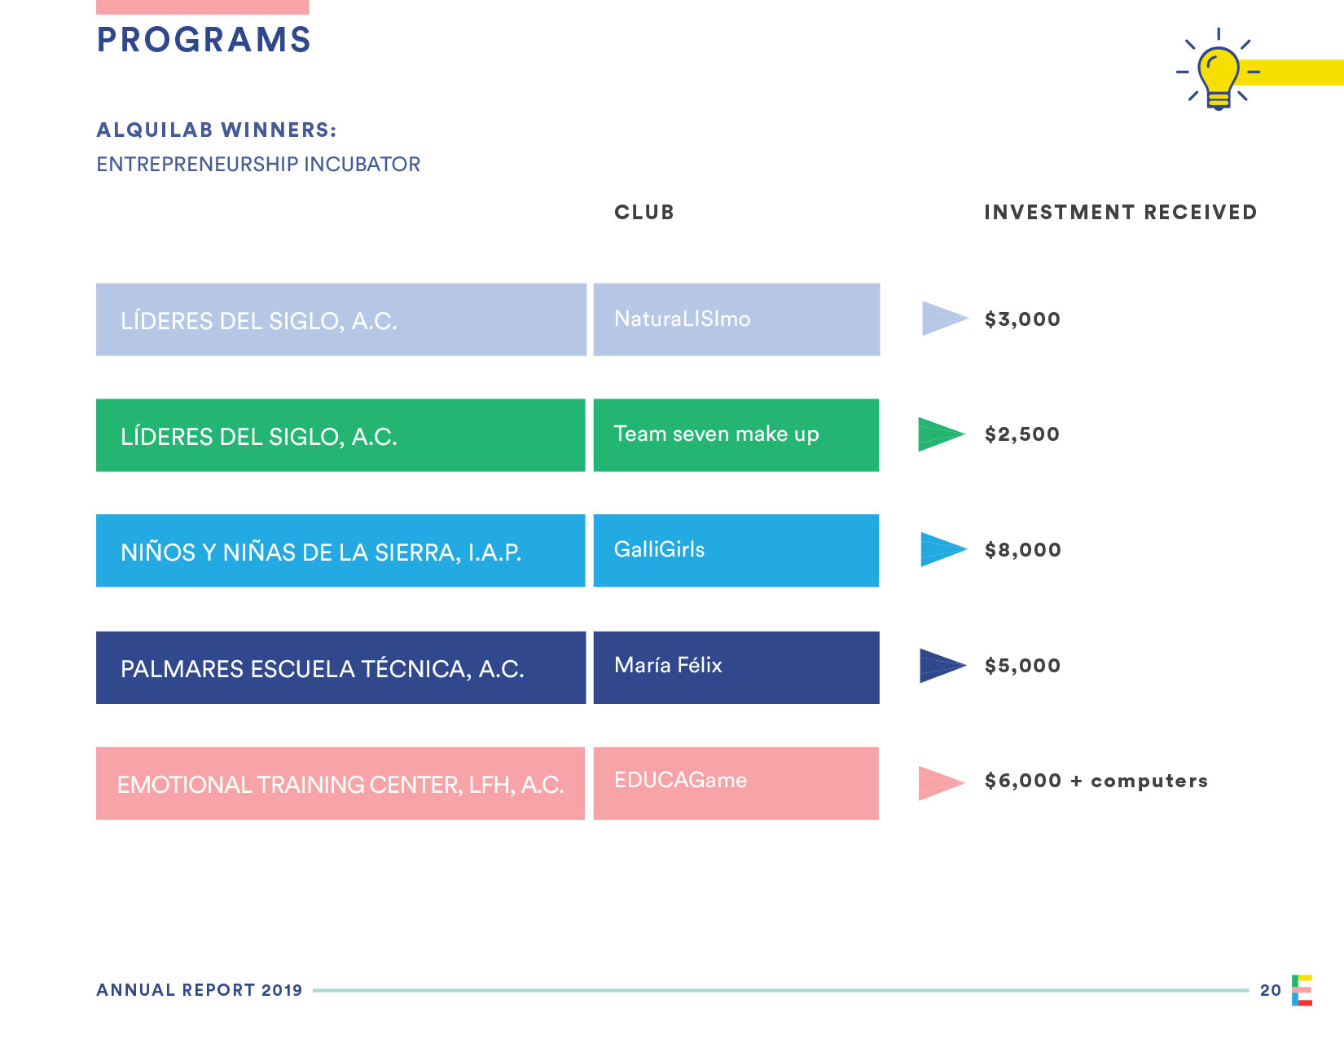Click the green arrow beside $2,500

(x=940, y=434)
